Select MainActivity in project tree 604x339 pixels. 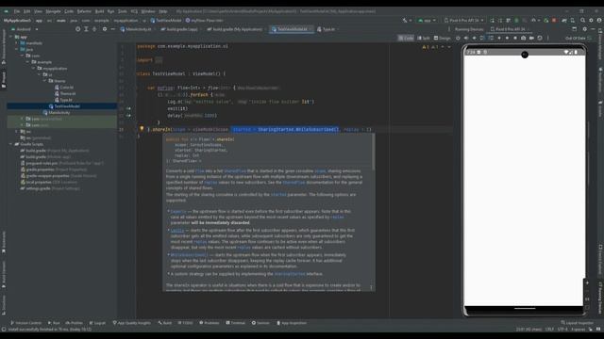[x=57, y=113]
